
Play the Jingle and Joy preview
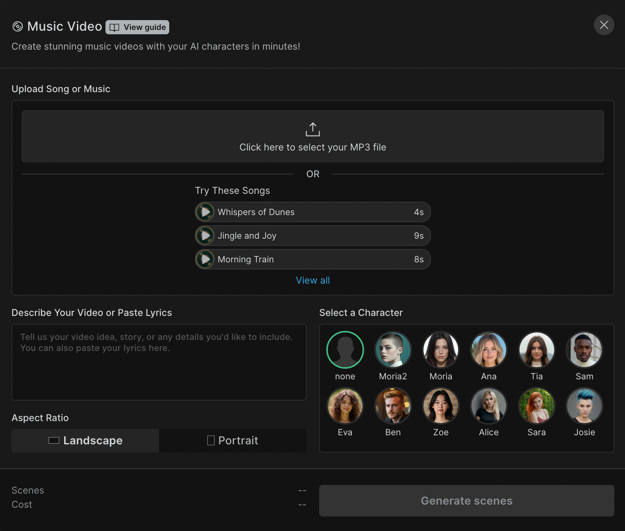coord(205,236)
